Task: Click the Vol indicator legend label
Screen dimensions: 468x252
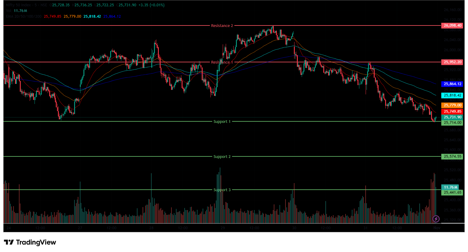Action: pos(8,11)
